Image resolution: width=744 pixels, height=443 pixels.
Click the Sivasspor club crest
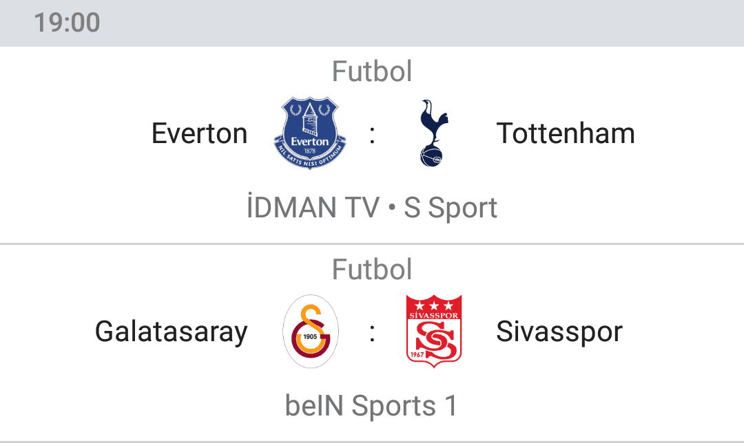pyautogui.click(x=434, y=331)
